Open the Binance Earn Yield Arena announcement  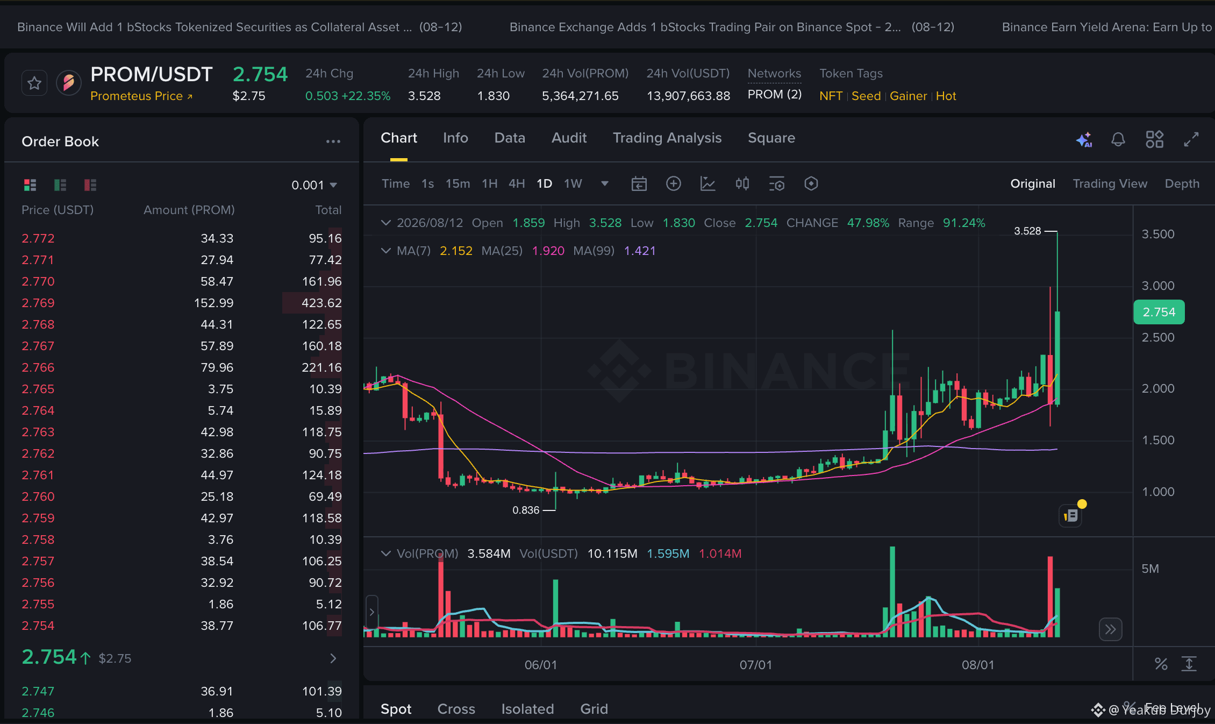[x=1107, y=27]
